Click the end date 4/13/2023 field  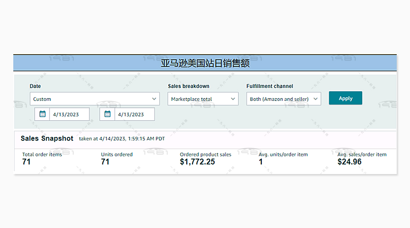[x=134, y=114]
